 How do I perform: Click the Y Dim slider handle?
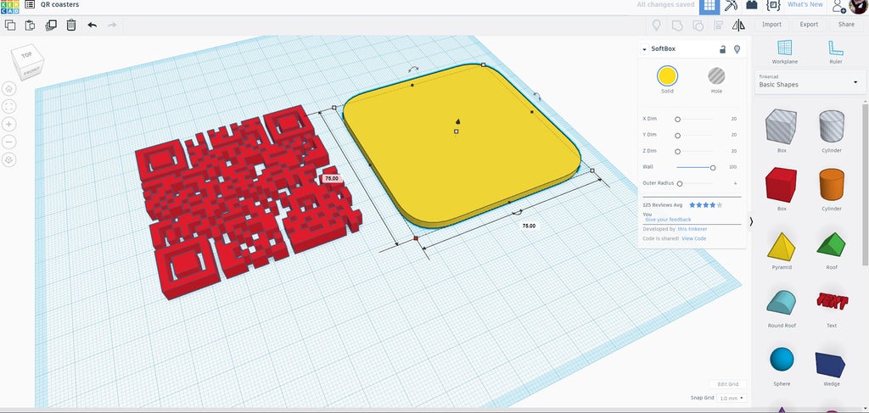coord(677,135)
